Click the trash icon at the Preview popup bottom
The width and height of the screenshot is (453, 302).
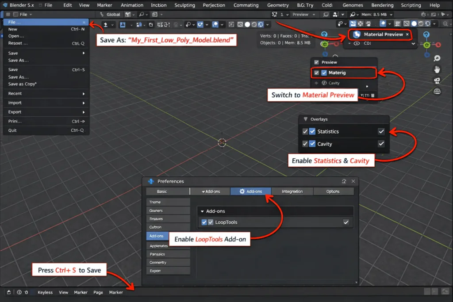[x=372, y=95]
